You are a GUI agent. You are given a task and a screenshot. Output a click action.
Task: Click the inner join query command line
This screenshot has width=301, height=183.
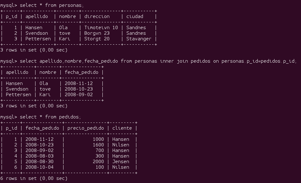pos(148,61)
